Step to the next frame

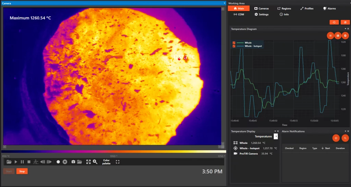[x=49, y=162]
